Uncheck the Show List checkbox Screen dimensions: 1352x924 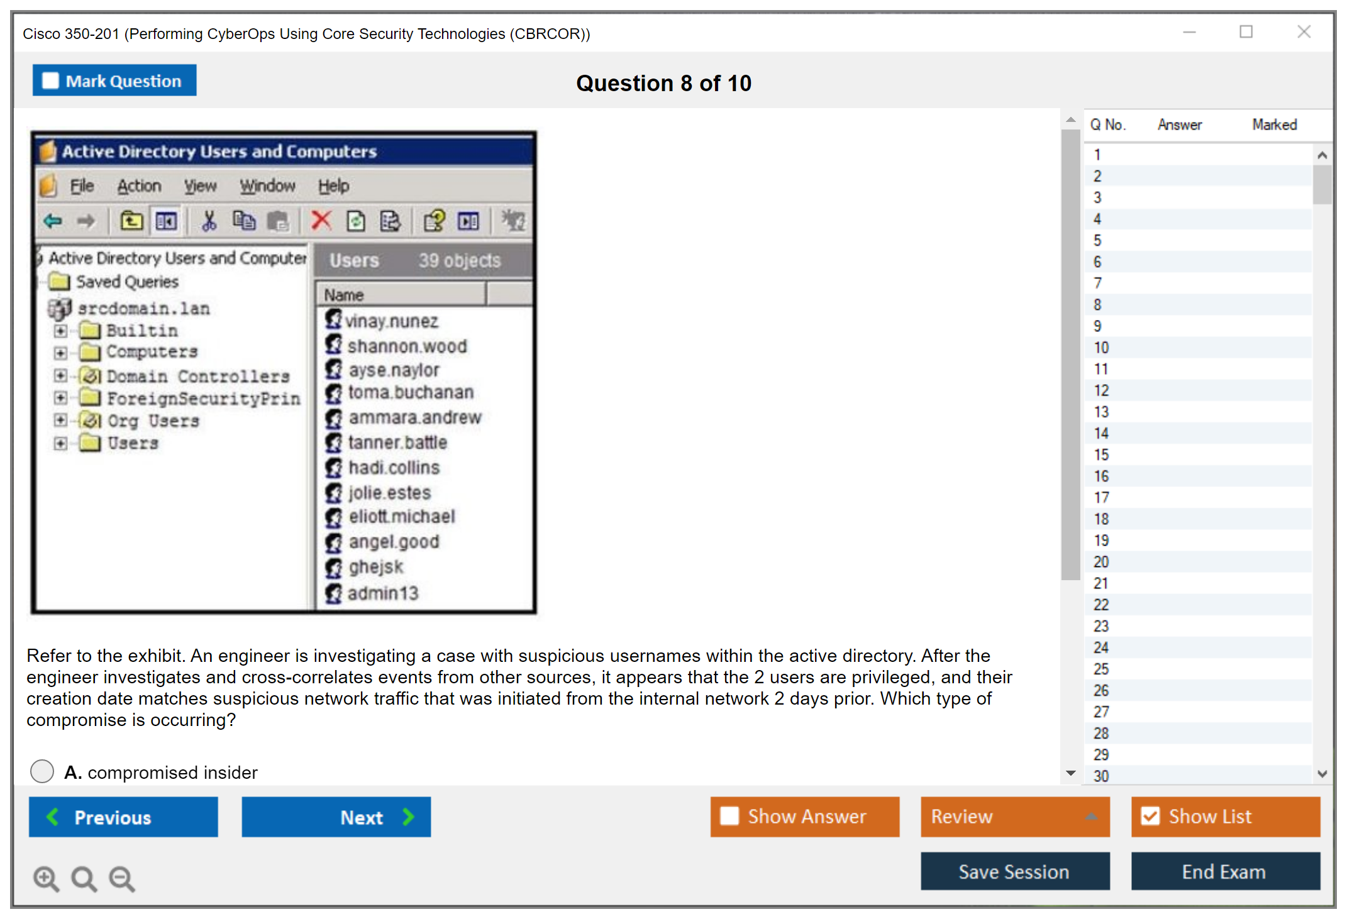[1150, 816]
